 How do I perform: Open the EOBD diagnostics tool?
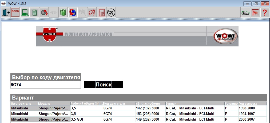click(x=15, y=13)
